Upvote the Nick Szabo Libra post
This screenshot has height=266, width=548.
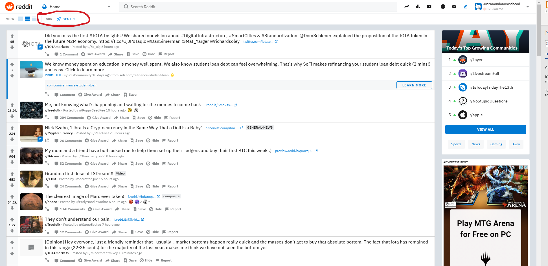point(12,128)
